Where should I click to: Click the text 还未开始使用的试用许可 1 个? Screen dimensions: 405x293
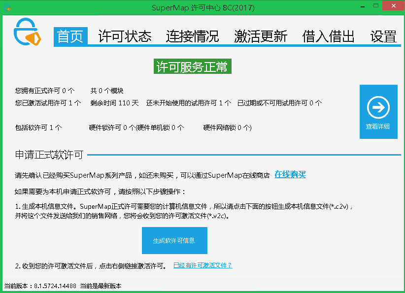(x=189, y=103)
